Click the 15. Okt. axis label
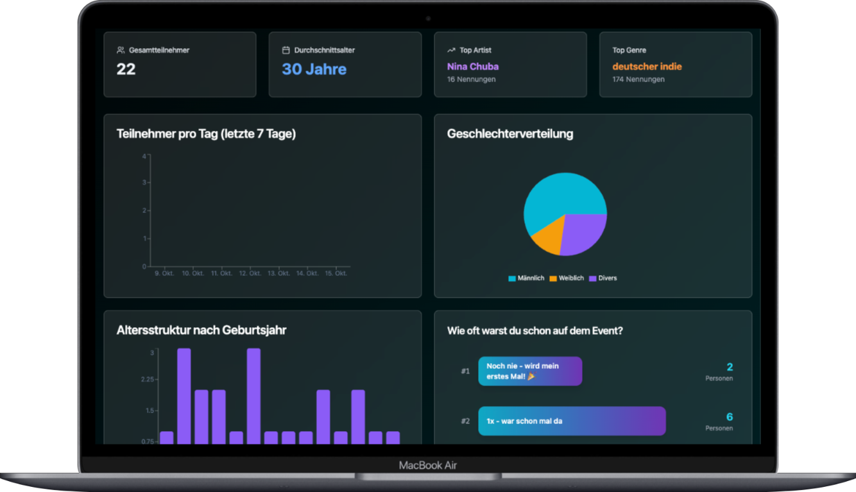Viewport: 856px width, 492px height. 337,273
